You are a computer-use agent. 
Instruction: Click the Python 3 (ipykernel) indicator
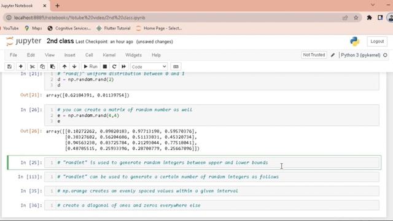click(360, 55)
